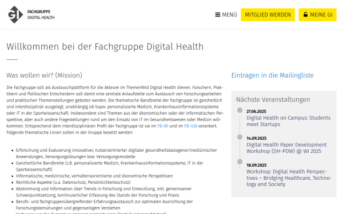The height and width of the screenshot is (214, 343).
Task: Click the Fachgruppe Digital Health logo text
Action: click(x=41, y=15)
